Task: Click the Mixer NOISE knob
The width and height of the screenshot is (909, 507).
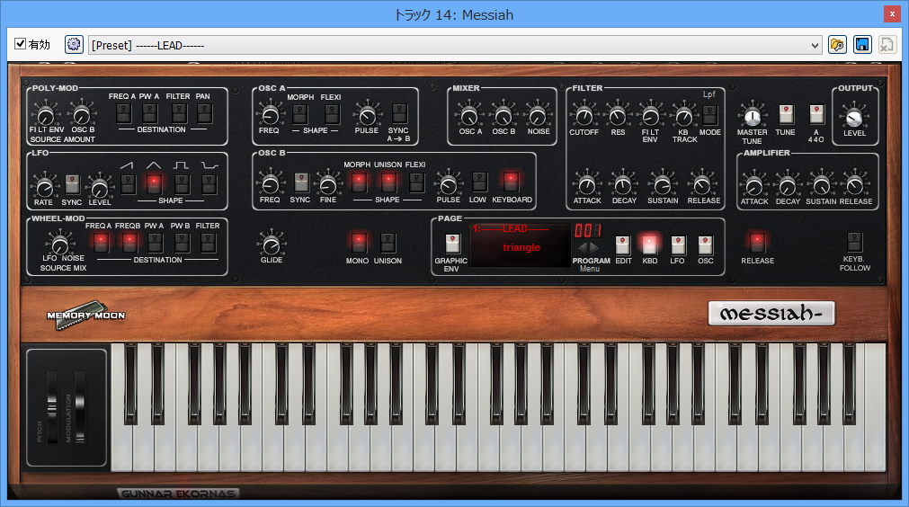Action: point(538,115)
